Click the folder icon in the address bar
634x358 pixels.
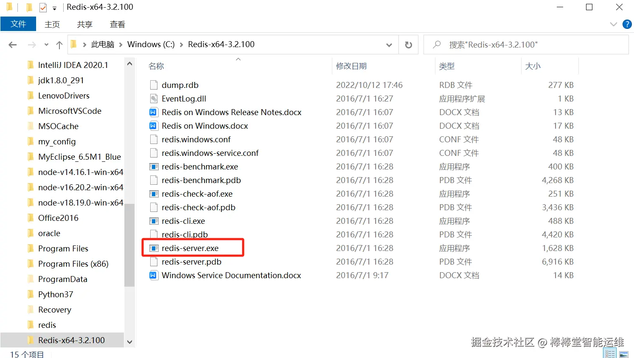[74, 44]
